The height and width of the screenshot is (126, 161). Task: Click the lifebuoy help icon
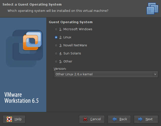click(9, 119)
